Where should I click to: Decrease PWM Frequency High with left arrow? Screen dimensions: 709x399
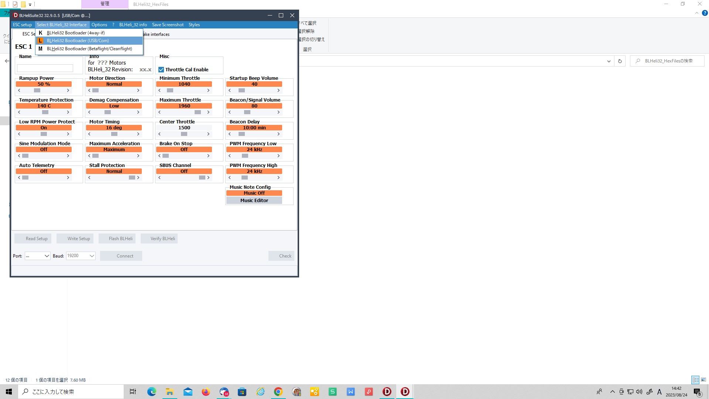click(230, 178)
